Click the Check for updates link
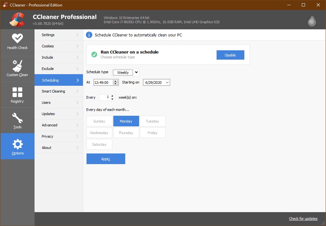 point(303,219)
